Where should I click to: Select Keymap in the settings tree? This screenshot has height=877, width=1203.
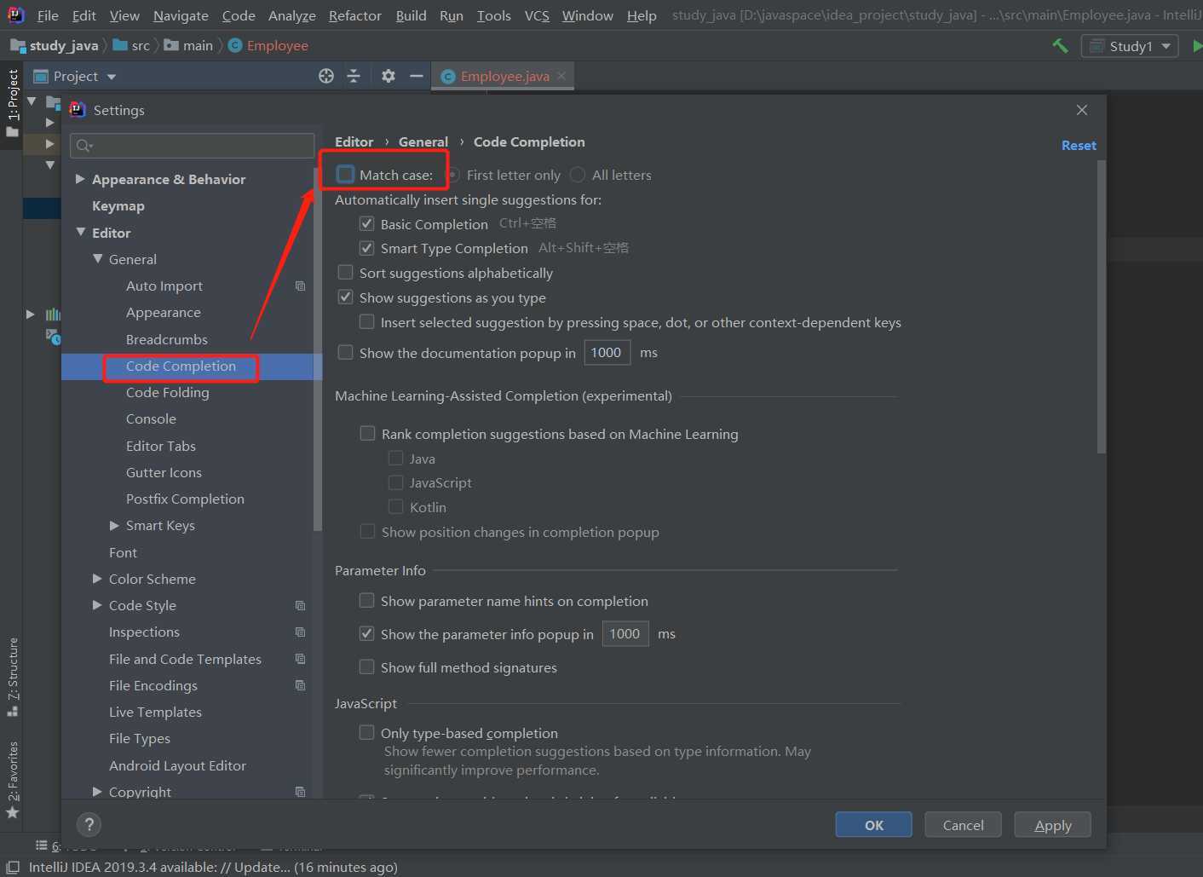[x=118, y=206]
